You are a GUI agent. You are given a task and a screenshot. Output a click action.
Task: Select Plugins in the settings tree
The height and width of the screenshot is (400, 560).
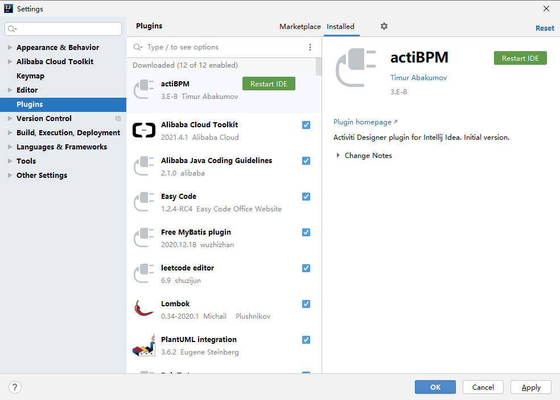pos(63,105)
